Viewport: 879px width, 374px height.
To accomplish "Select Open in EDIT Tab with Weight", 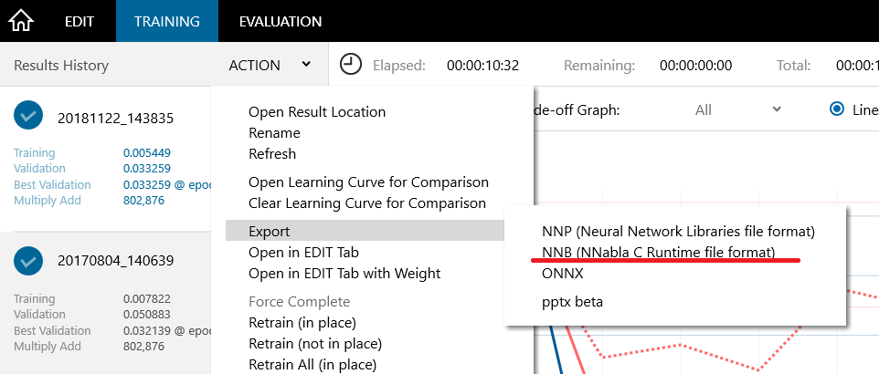I will point(344,274).
